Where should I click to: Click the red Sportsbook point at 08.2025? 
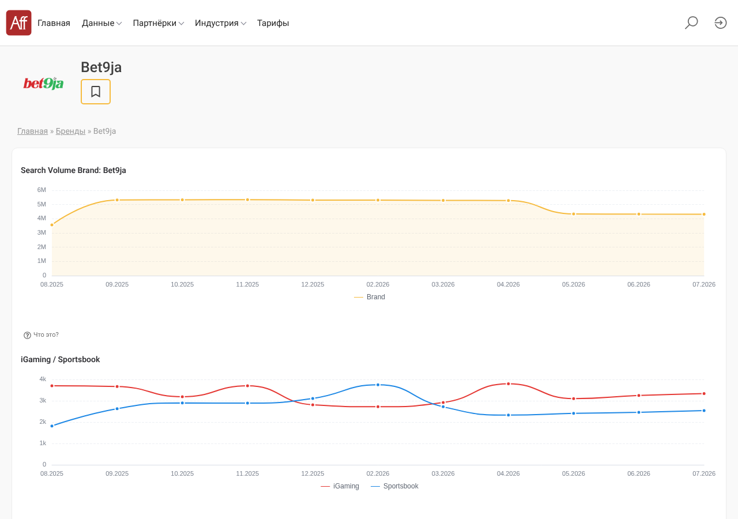coord(52,386)
